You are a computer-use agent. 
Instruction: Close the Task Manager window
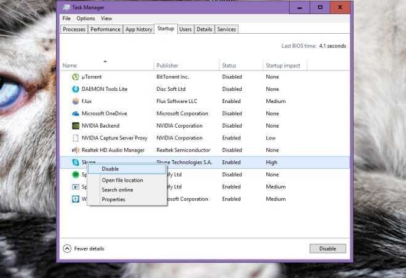[x=340, y=7]
